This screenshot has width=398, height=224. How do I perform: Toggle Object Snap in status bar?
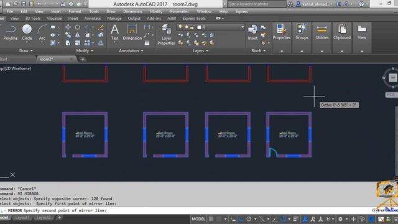click(283, 219)
